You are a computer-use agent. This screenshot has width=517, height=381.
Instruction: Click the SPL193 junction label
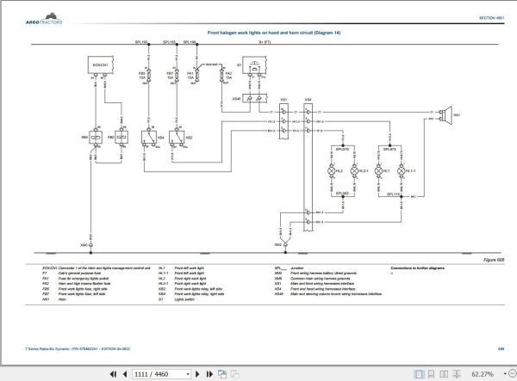(141, 42)
